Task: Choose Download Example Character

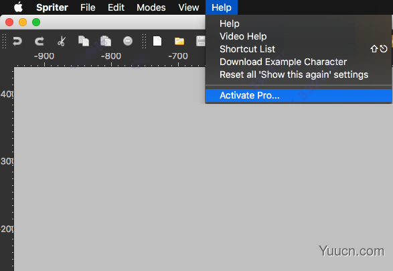Action: coord(299,62)
